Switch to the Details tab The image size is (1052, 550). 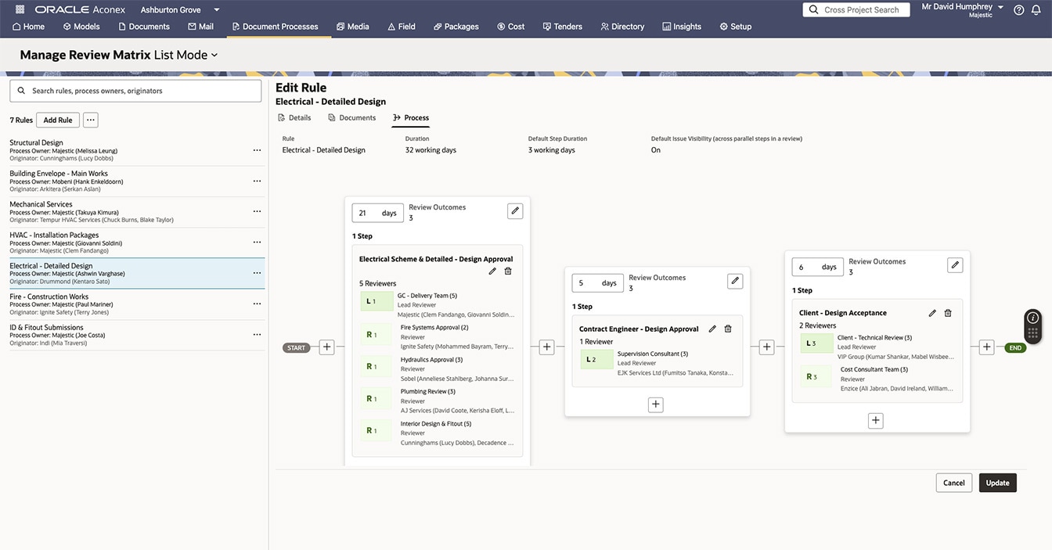coord(294,117)
